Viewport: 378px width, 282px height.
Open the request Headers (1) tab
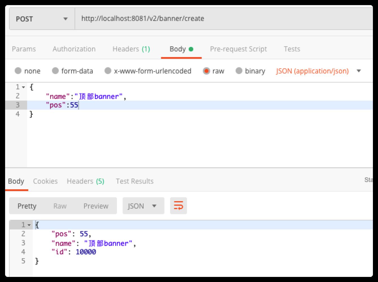131,49
